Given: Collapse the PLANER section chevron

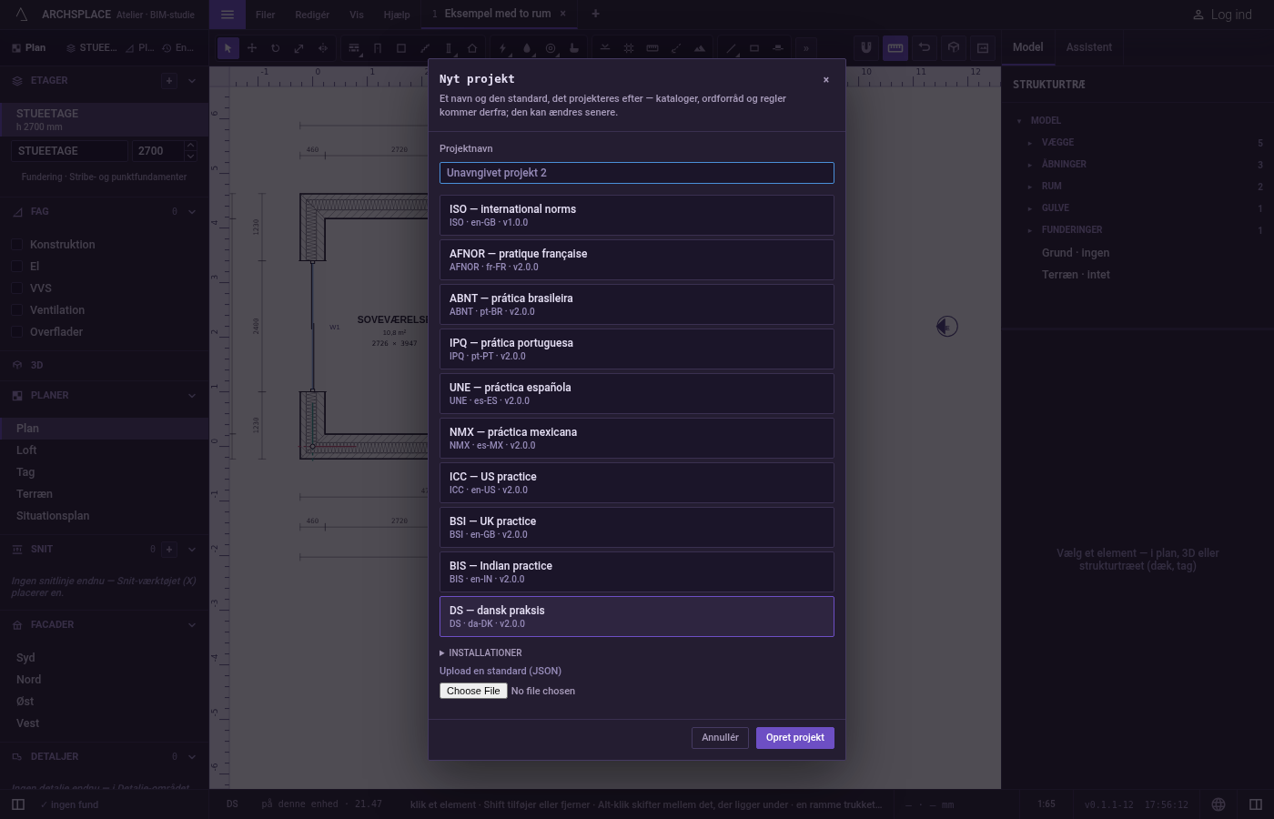Looking at the screenshot, I should point(192,396).
